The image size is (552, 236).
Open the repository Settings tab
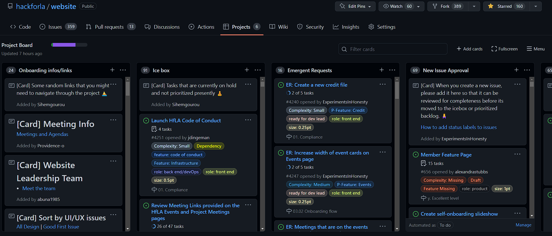click(x=382, y=27)
